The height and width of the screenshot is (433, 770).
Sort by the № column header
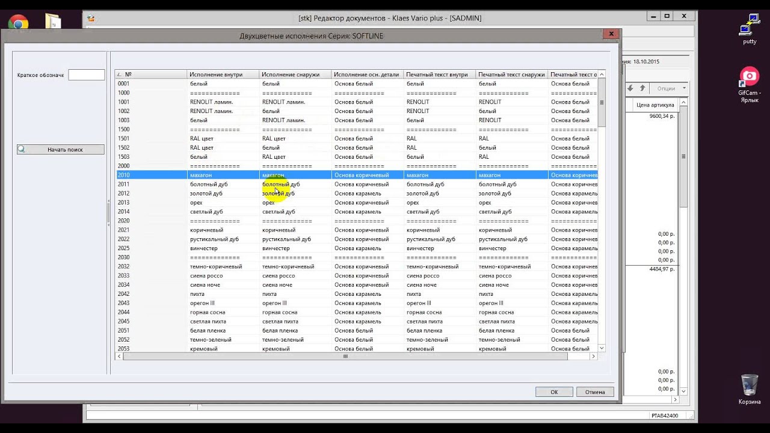pyautogui.click(x=151, y=75)
